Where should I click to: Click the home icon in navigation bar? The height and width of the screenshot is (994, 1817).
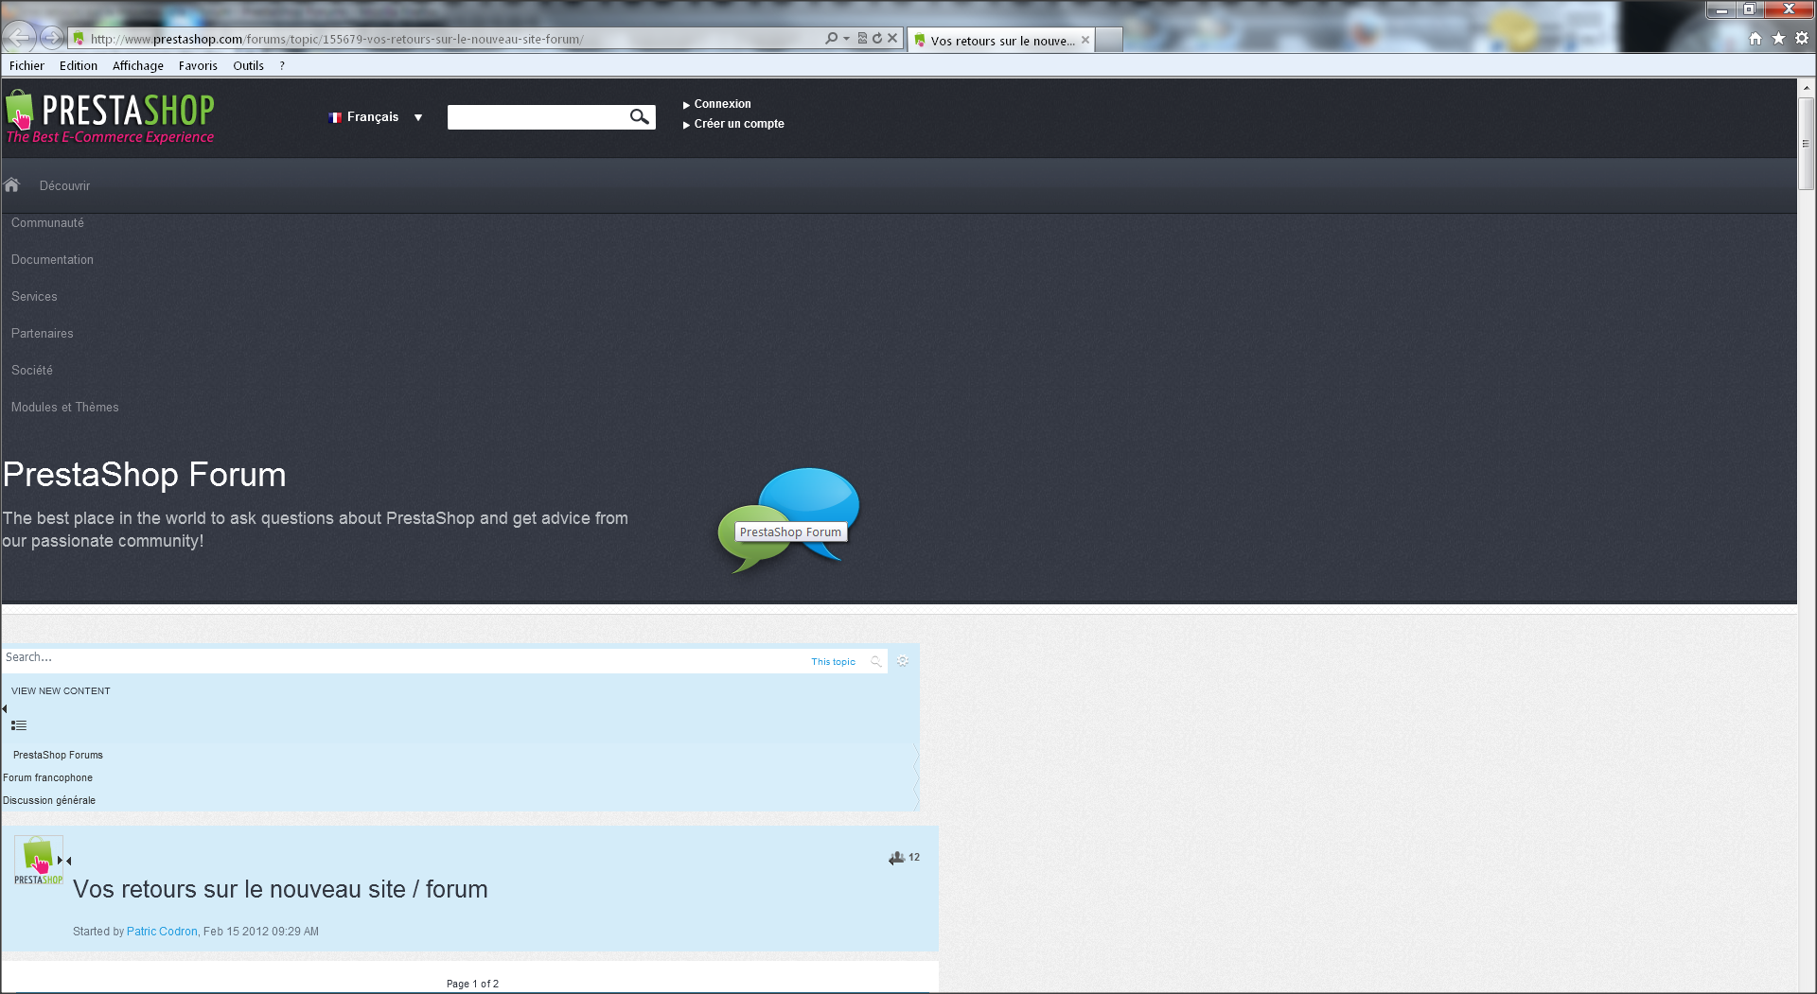coord(11,185)
